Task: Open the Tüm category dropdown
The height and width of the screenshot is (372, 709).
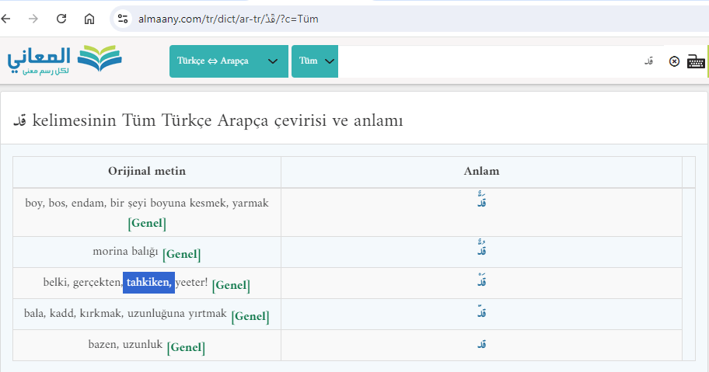Action: [315, 61]
